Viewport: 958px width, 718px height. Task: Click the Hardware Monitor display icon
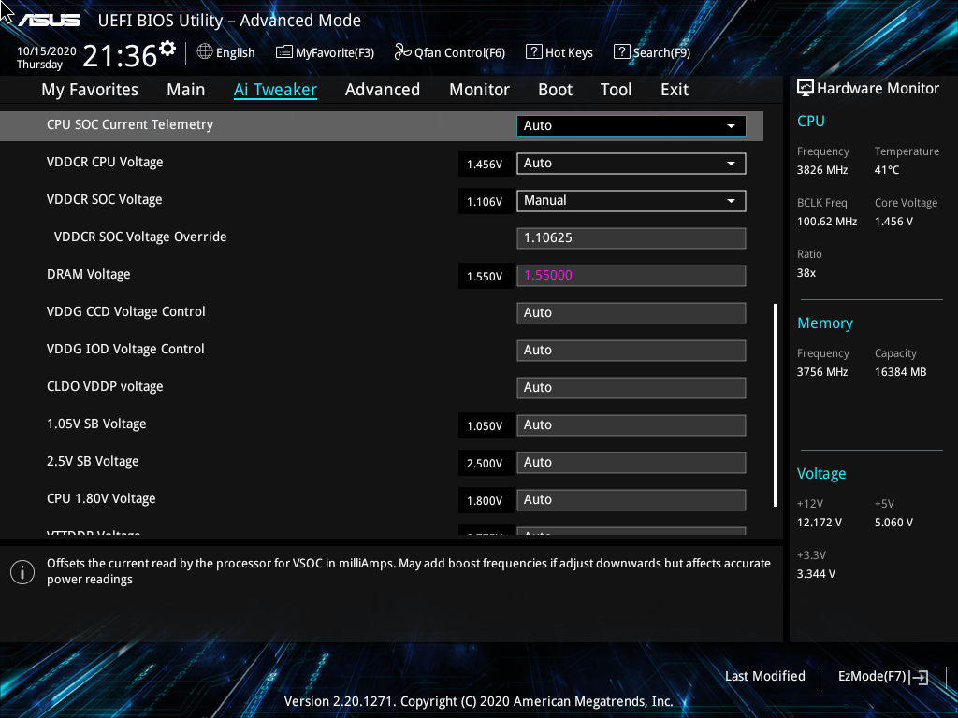point(806,89)
